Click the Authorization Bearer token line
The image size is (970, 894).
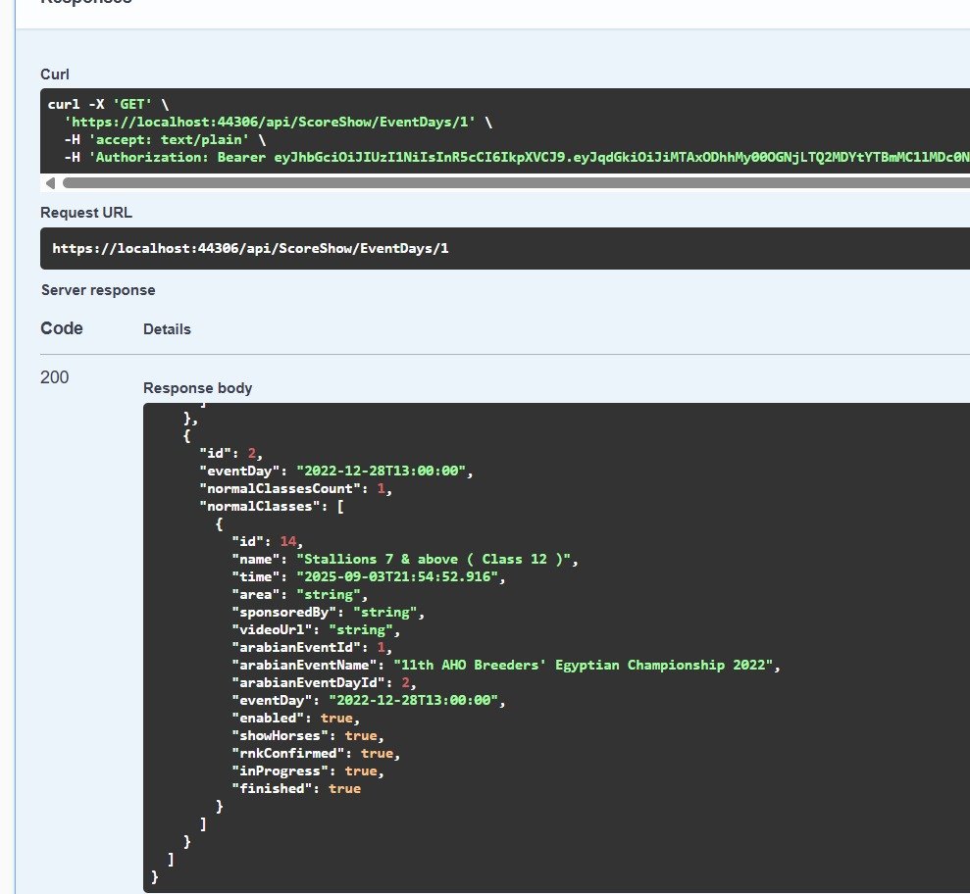[510, 157]
